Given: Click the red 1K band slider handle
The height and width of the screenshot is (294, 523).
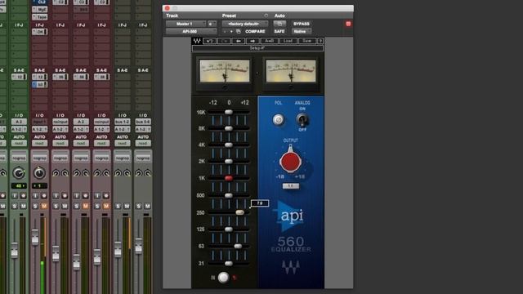Looking at the screenshot, I should (x=229, y=178).
